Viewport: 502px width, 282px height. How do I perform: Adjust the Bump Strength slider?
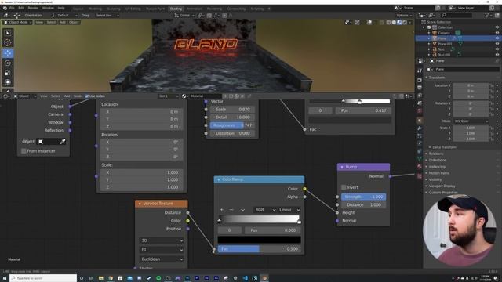coord(363,197)
